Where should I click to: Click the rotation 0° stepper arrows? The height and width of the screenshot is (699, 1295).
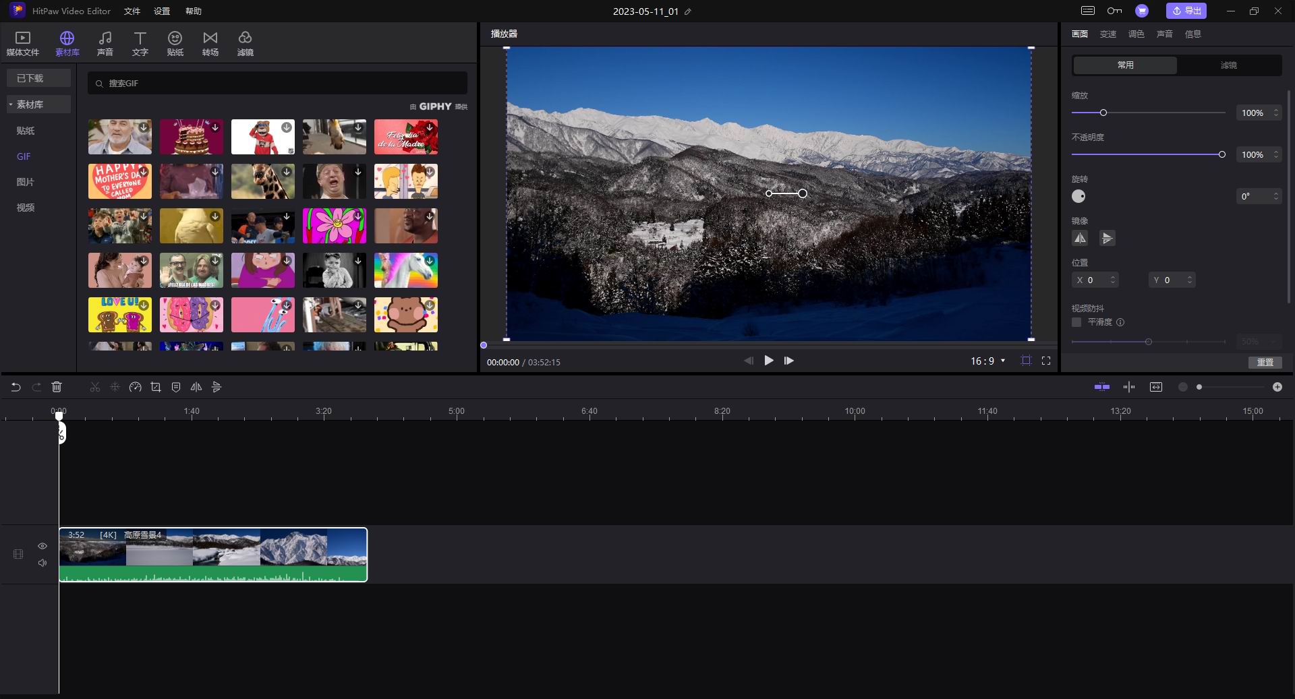[x=1275, y=196]
